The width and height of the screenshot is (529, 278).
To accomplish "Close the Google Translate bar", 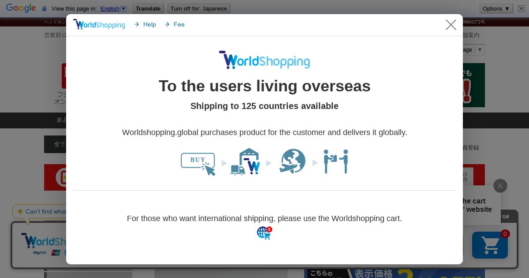I will [521, 8].
